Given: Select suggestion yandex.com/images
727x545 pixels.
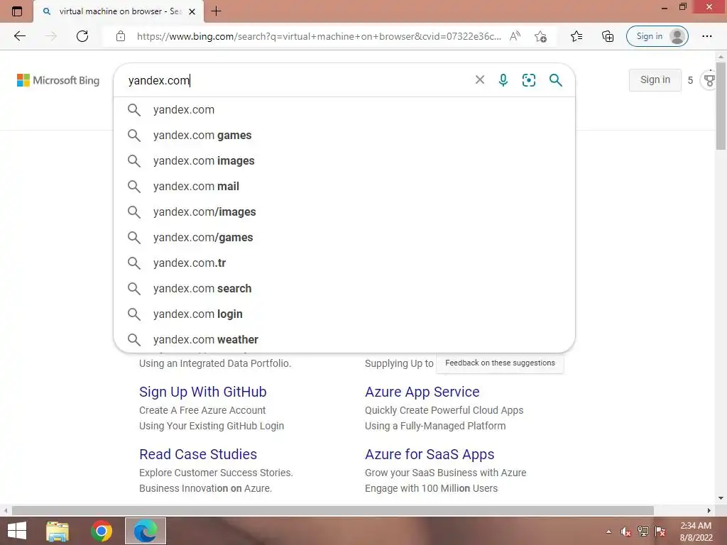Looking at the screenshot, I should 344,211.
